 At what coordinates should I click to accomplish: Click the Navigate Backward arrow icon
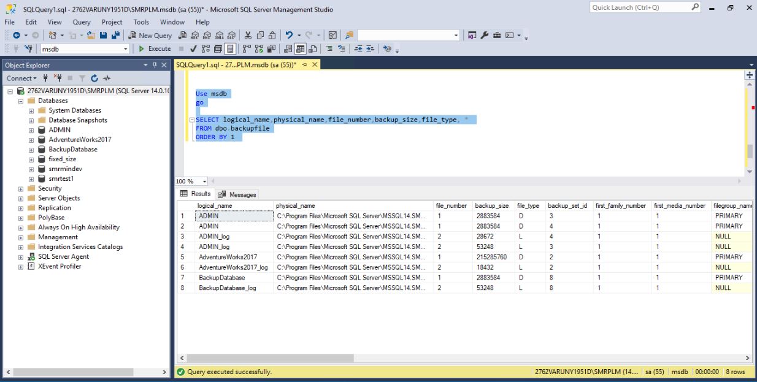[x=16, y=36]
